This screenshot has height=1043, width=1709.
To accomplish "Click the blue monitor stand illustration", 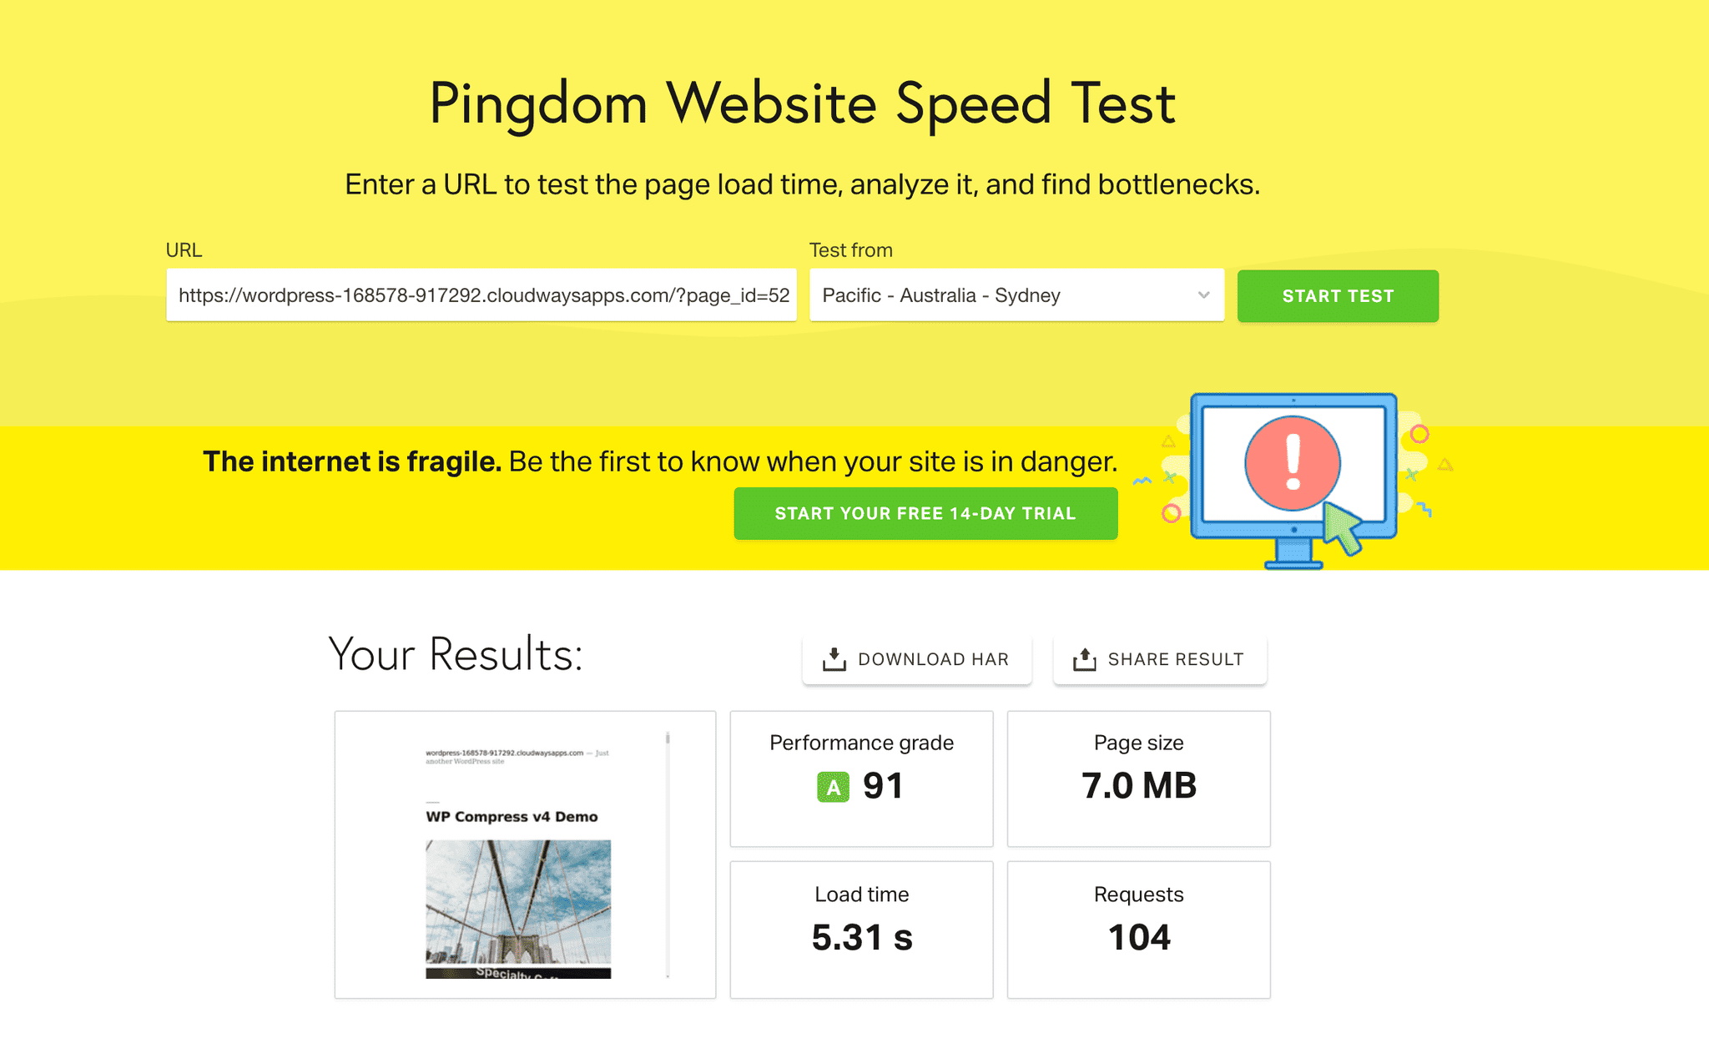I will (1293, 553).
